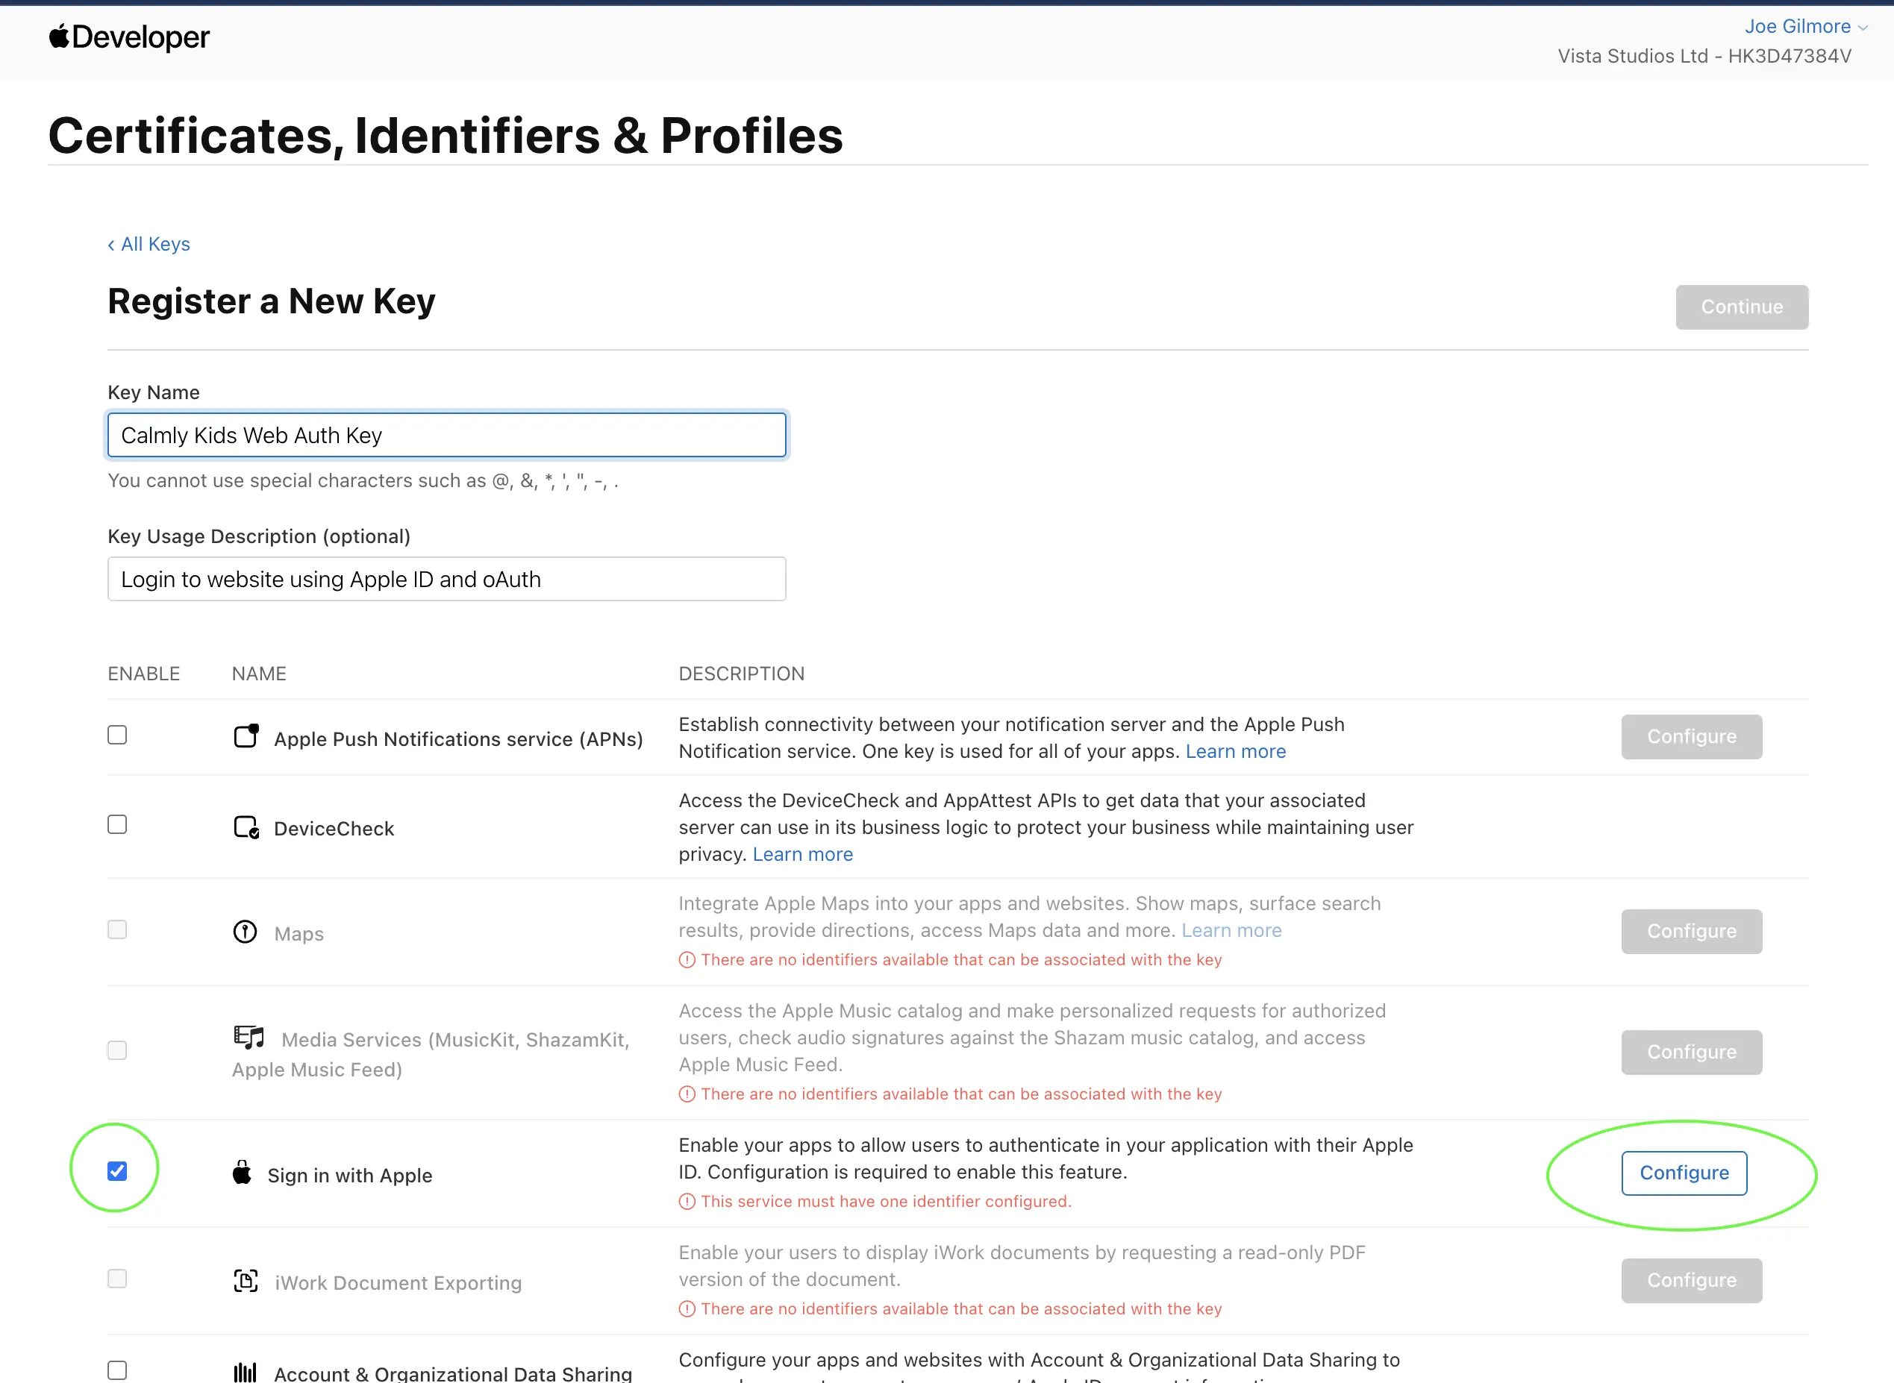
Task: Uncheck the Sign in with Apple checkbox
Action: point(117,1170)
